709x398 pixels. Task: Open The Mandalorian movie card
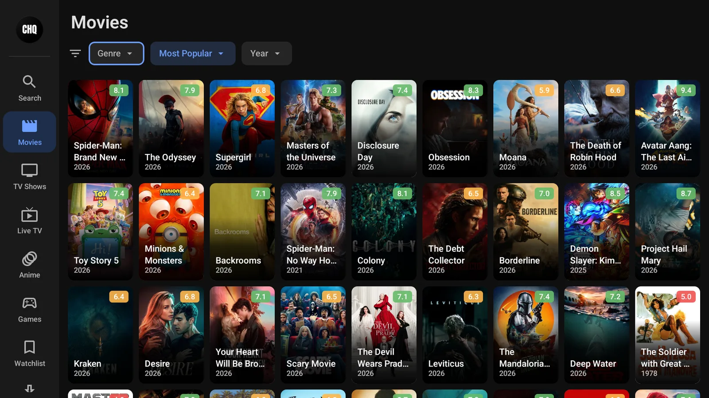pyautogui.click(x=526, y=335)
